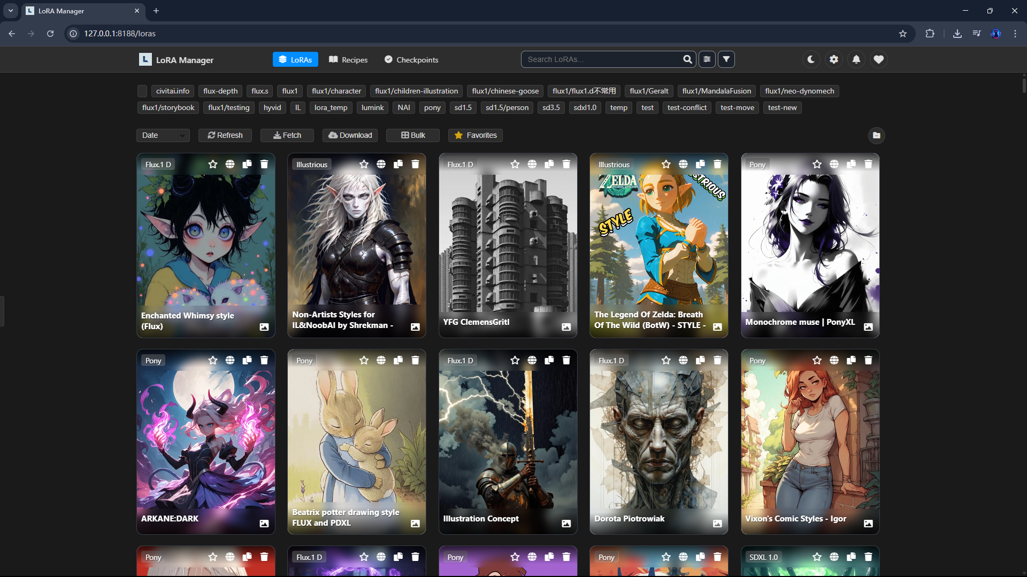Click the heart support icon

pyautogui.click(x=878, y=59)
